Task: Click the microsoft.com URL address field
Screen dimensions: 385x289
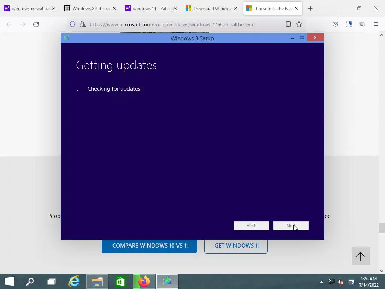Action: click(171, 24)
